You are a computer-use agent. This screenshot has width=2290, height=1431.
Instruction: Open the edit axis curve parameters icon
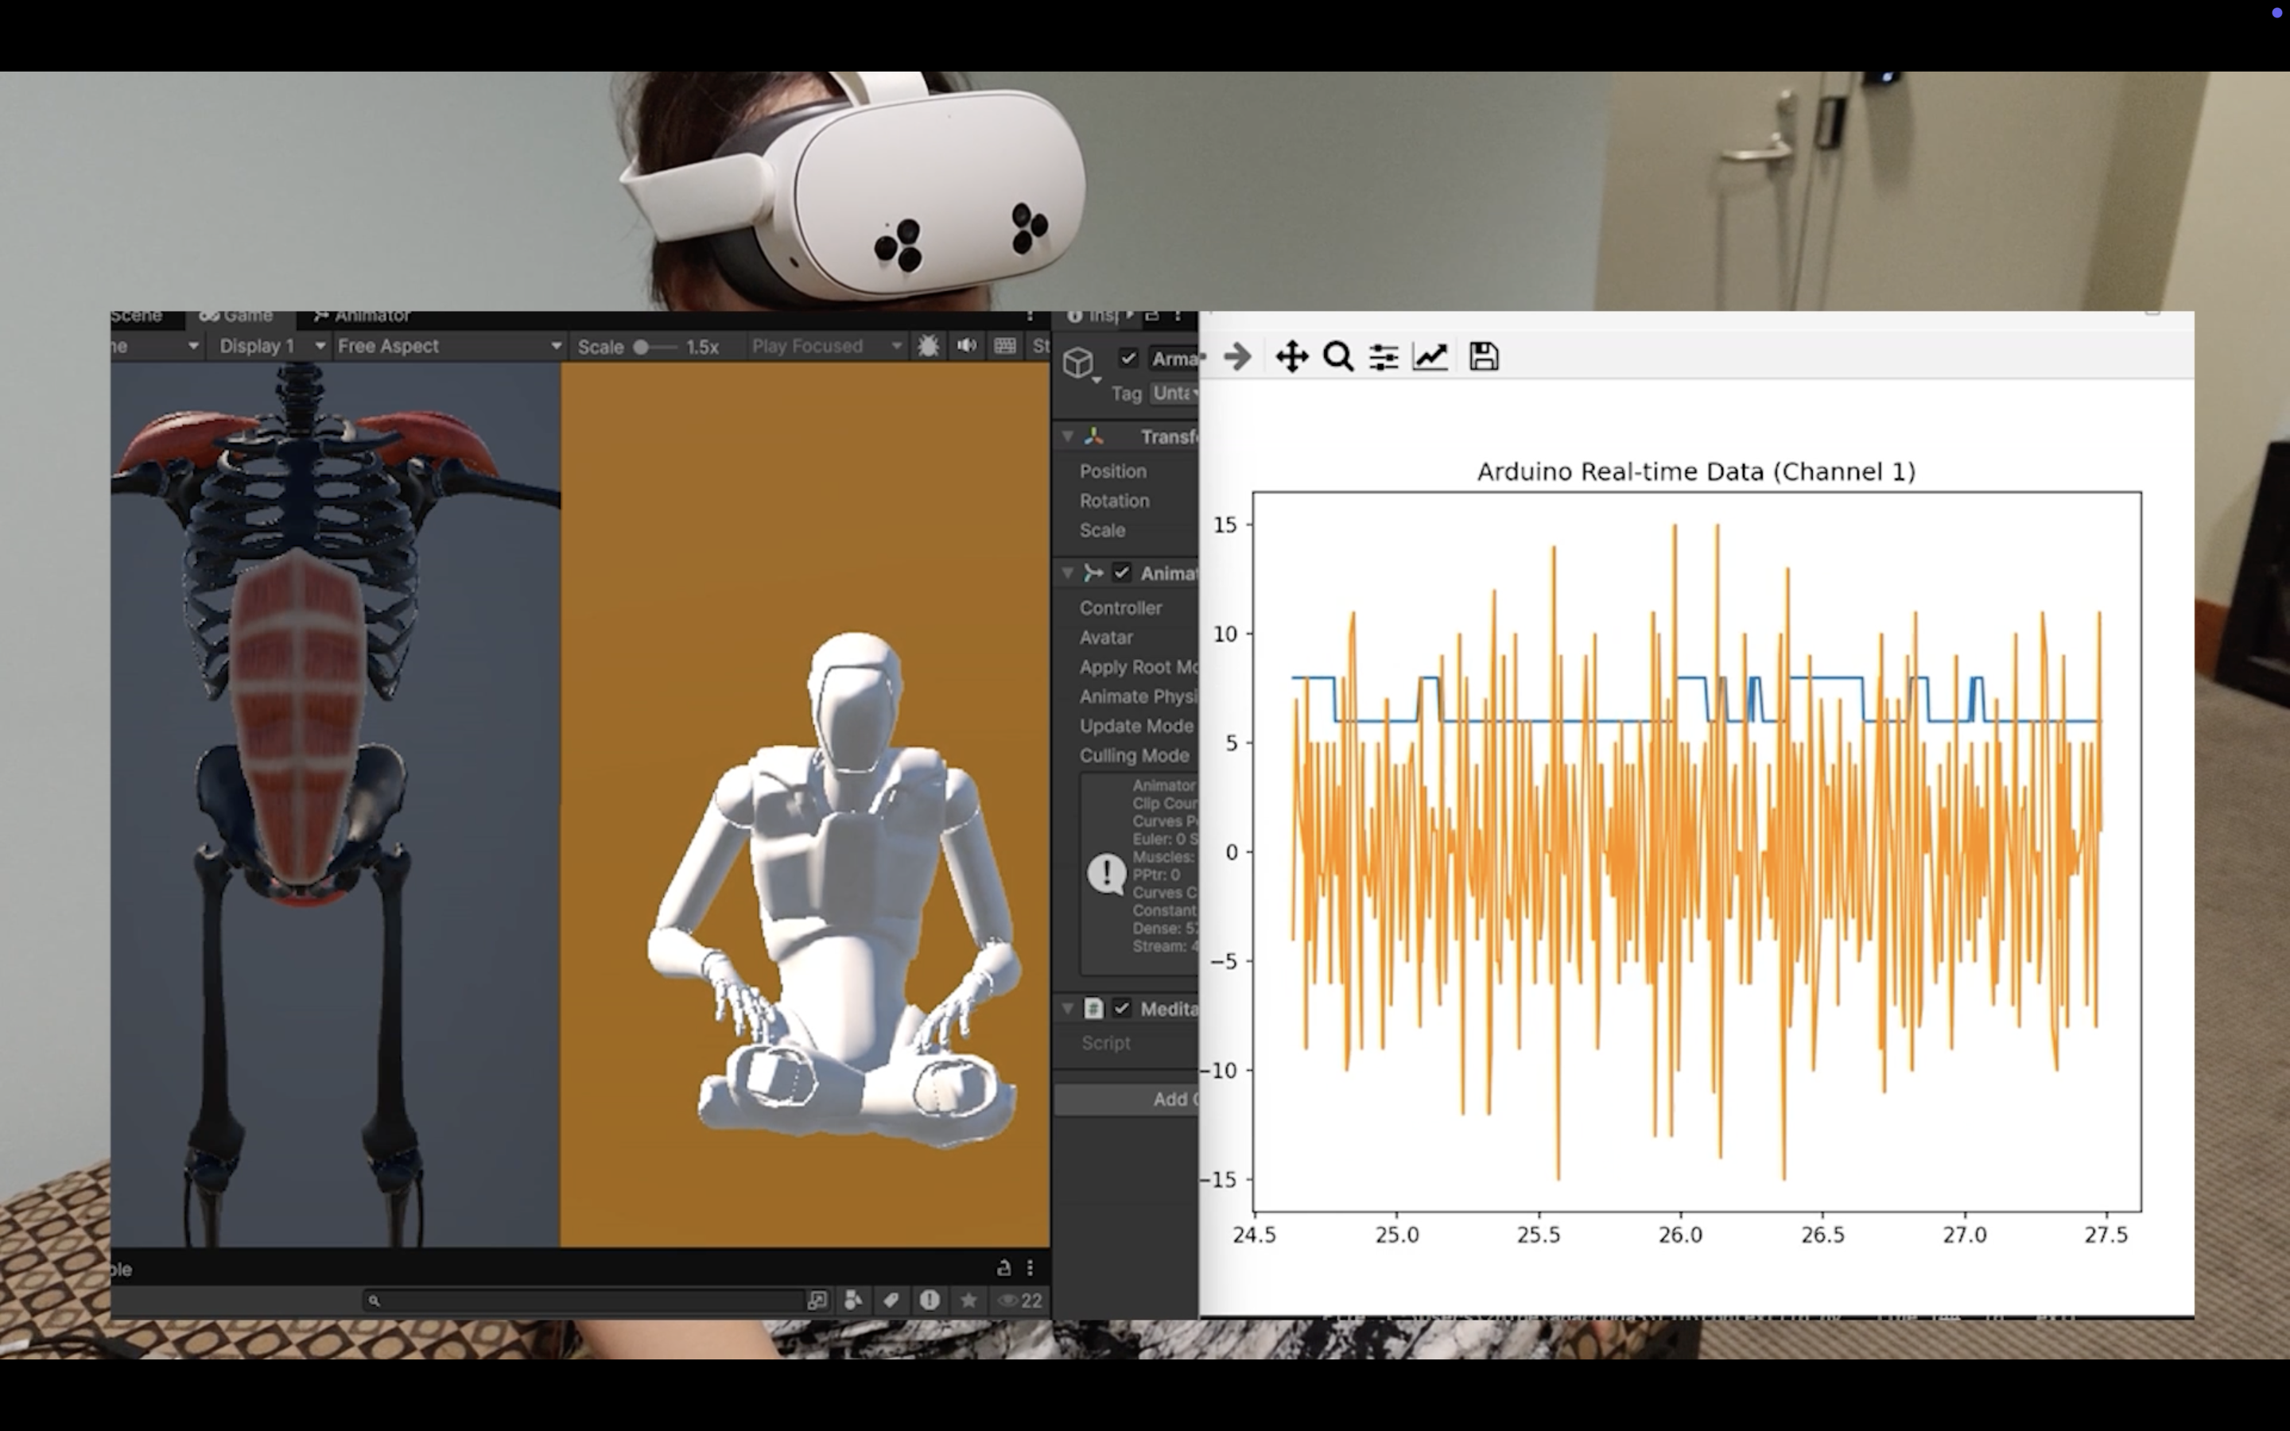(1430, 357)
